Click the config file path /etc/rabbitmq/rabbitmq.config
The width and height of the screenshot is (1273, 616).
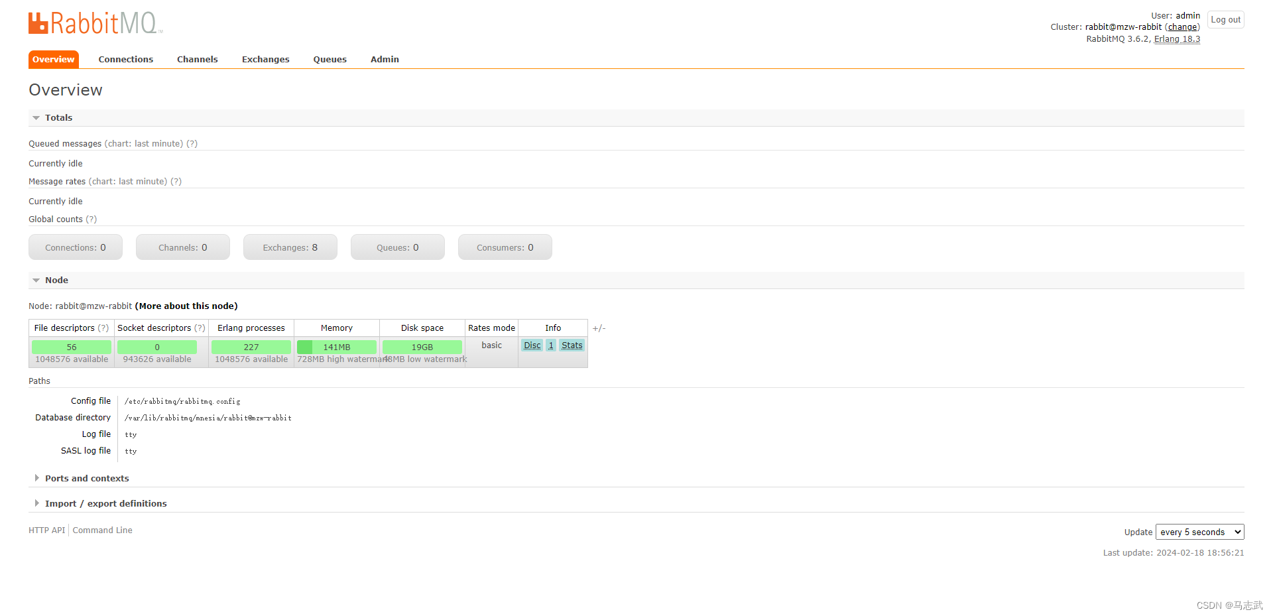coord(182,402)
